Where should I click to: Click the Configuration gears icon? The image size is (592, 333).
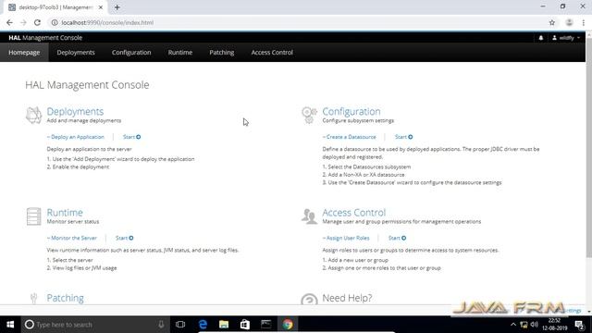(309, 115)
